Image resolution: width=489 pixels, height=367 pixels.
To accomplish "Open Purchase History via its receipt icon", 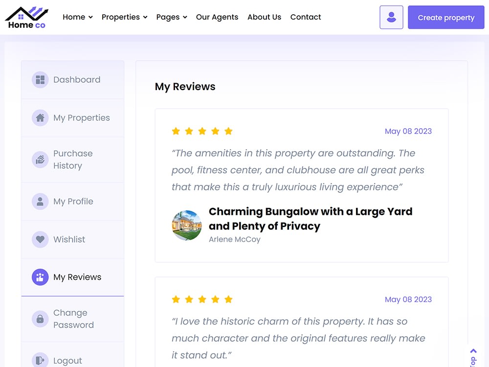I will [40, 160].
